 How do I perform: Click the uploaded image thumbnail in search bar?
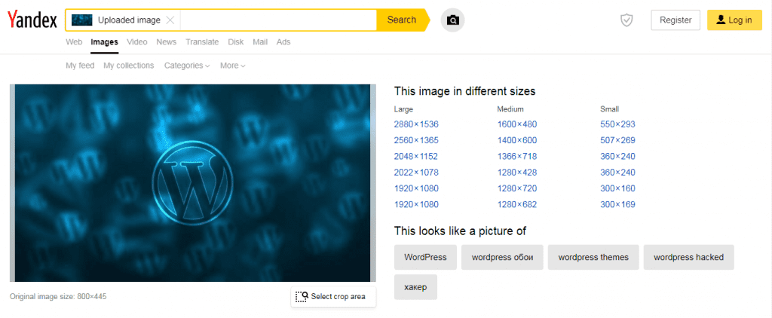(82, 20)
